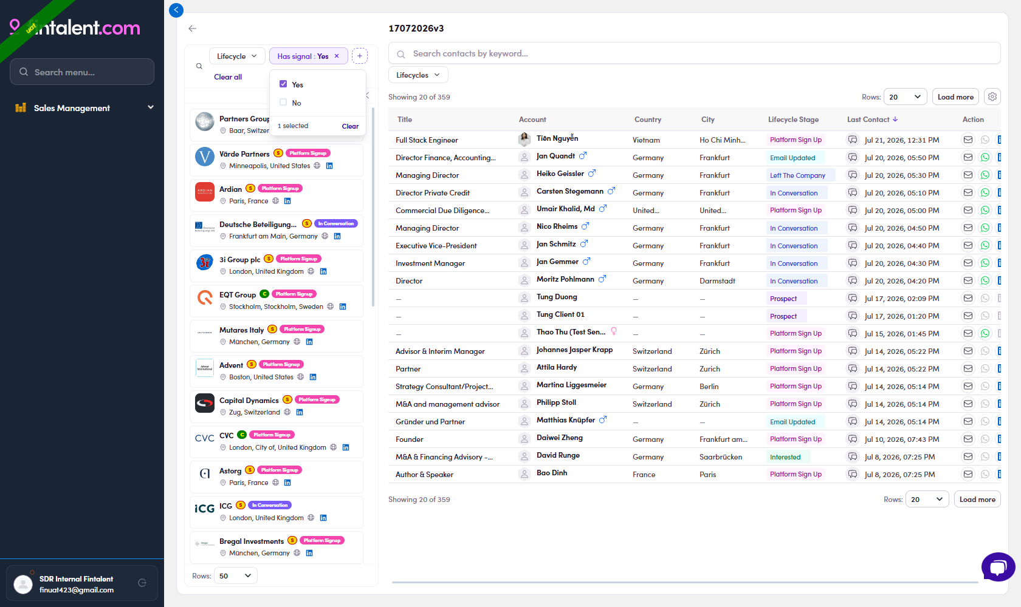
Task: Click Clear all filters link
Action: click(228, 77)
